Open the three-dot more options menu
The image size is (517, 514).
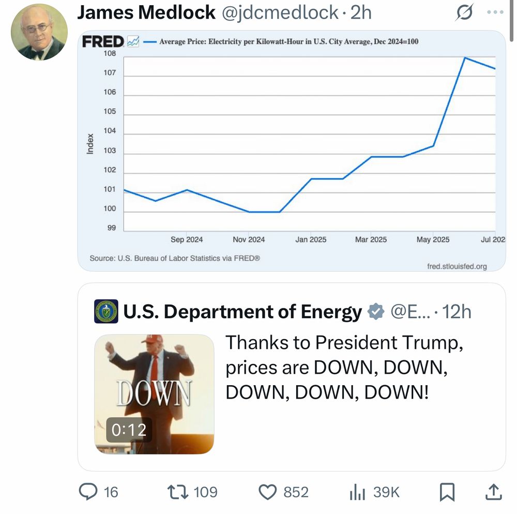tap(495, 12)
